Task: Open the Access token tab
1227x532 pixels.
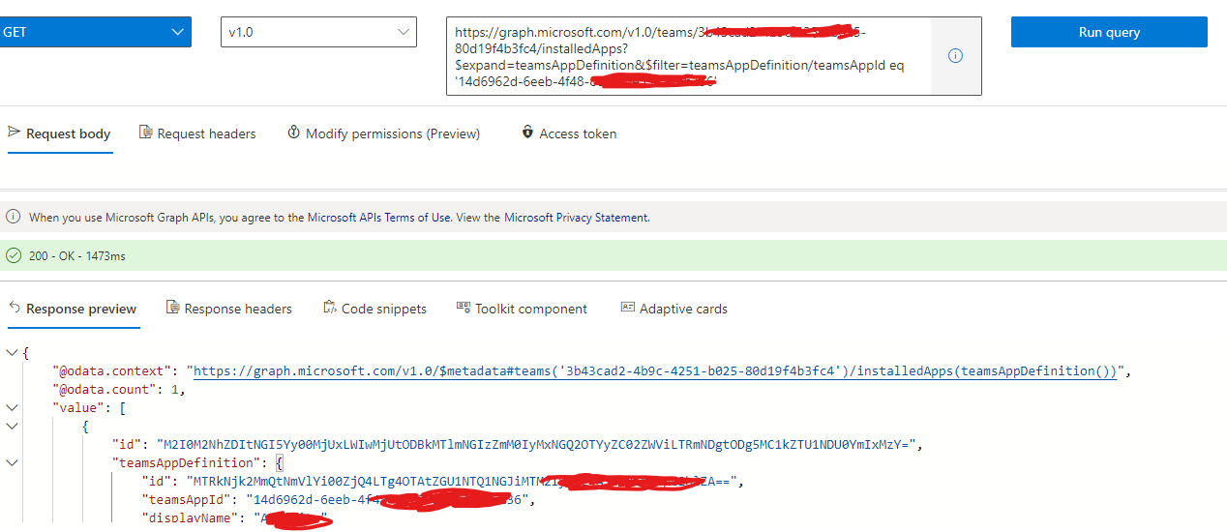Action: (569, 133)
